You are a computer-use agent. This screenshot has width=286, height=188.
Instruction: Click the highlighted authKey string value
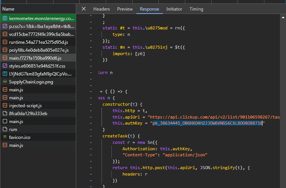(207, 123)
